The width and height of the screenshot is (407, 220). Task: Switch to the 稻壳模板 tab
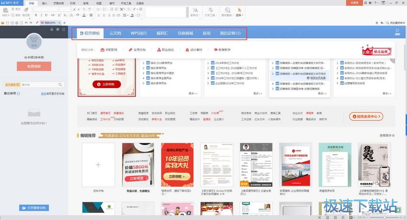pyautogui.click(x=90, y=33)
